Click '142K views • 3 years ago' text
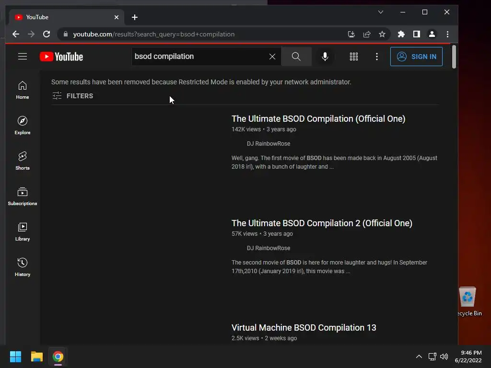491x368 pixels. click(264, 129)
